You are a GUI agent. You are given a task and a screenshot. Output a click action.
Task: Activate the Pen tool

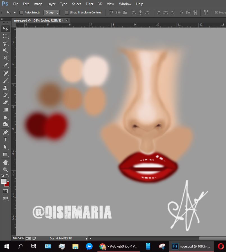[5, 132]
